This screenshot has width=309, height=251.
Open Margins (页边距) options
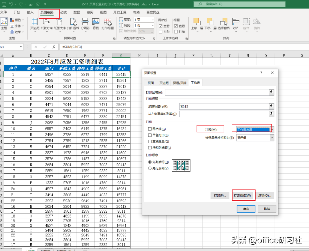[x=35, y=25]
